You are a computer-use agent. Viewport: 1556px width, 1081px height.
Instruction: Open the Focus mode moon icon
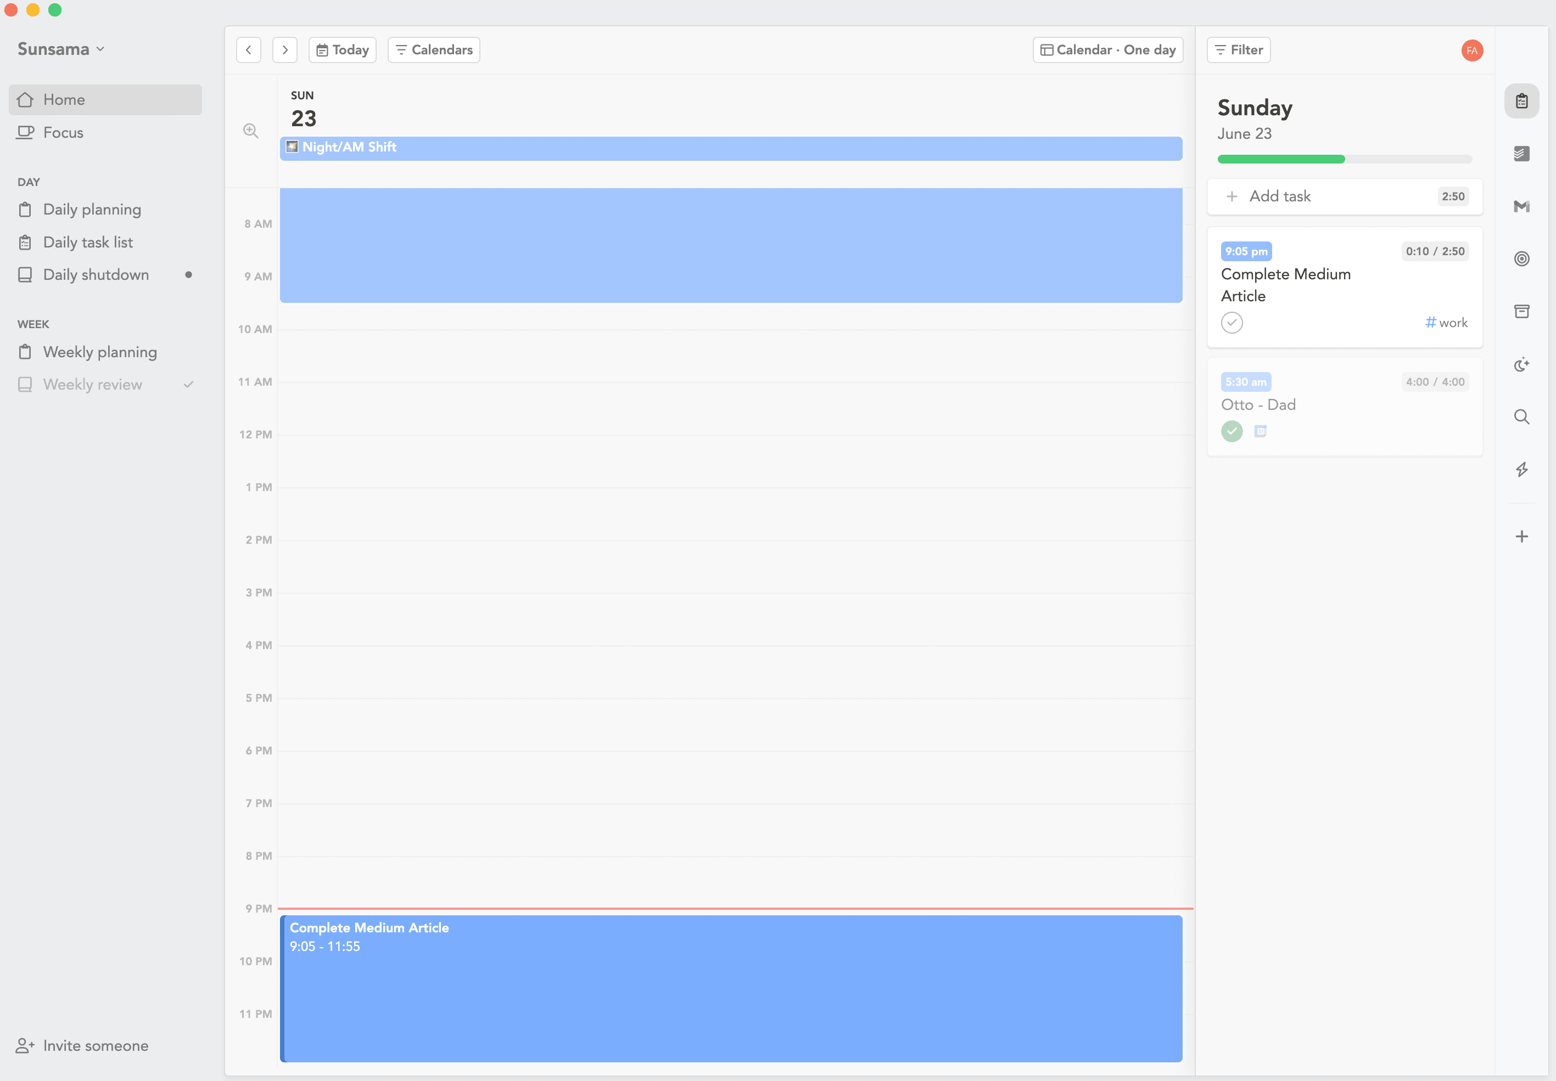pos(1521,364)
